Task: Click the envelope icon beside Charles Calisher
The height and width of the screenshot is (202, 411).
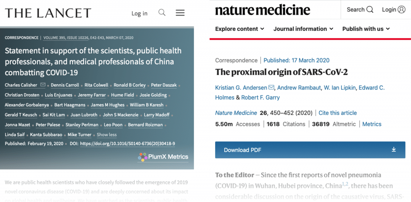Action: pos(43,85)
